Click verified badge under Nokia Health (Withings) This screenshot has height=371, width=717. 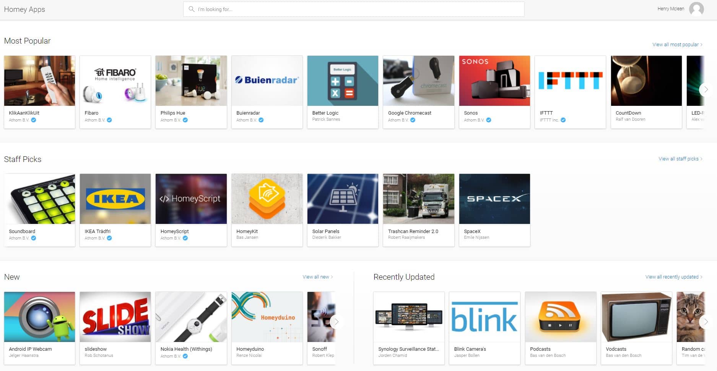click(x=185, y=356)
